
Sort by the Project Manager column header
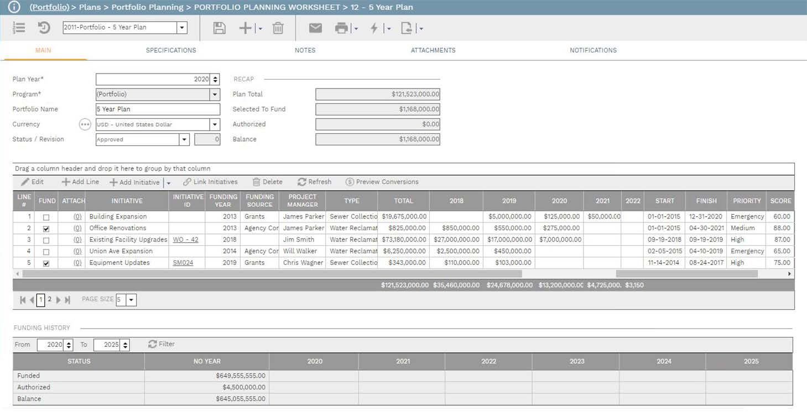(x=302, y=201)
